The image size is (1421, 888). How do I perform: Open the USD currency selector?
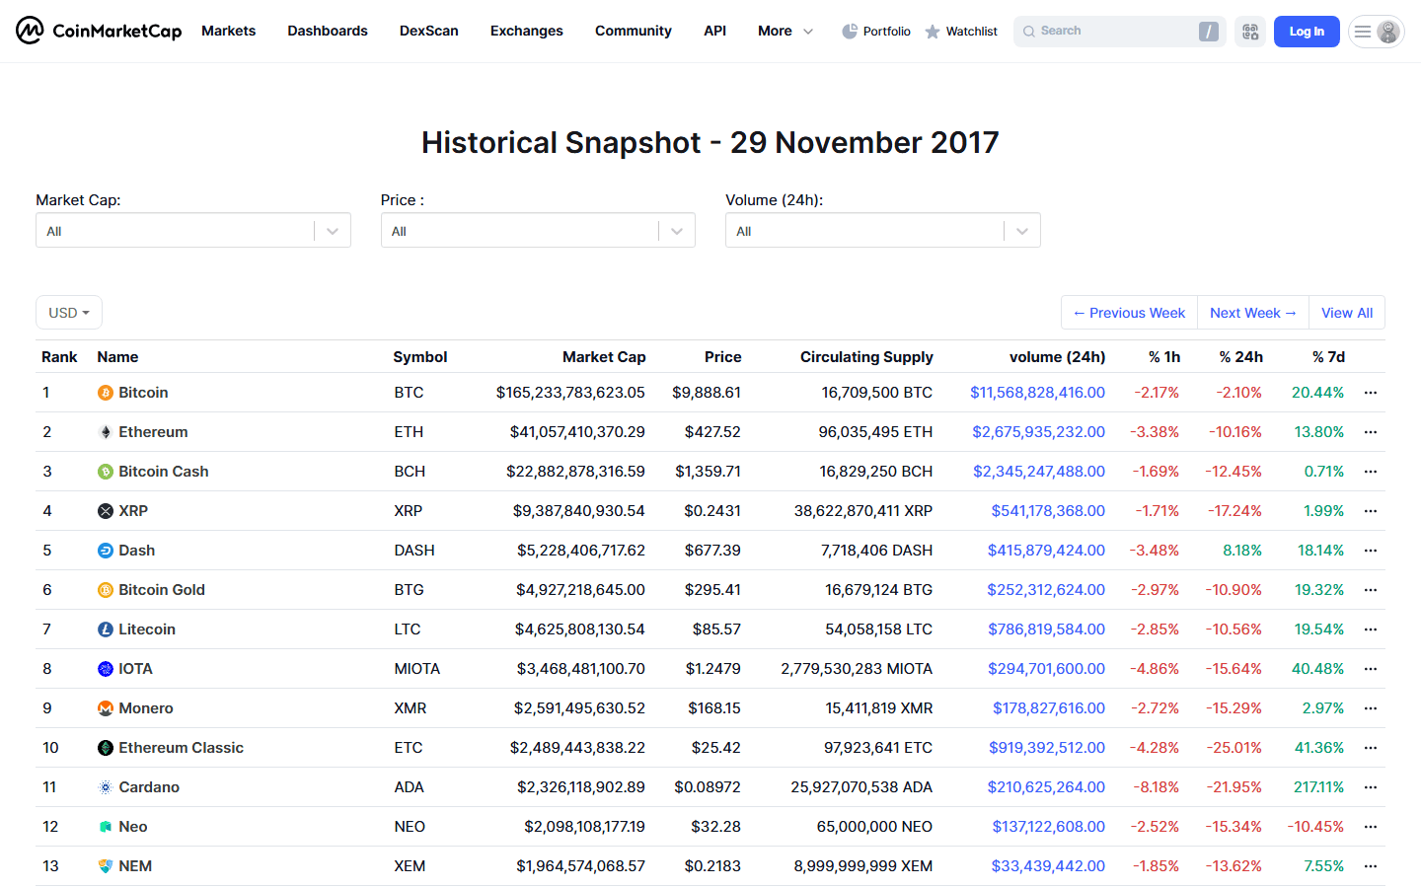tap(69, 313)
